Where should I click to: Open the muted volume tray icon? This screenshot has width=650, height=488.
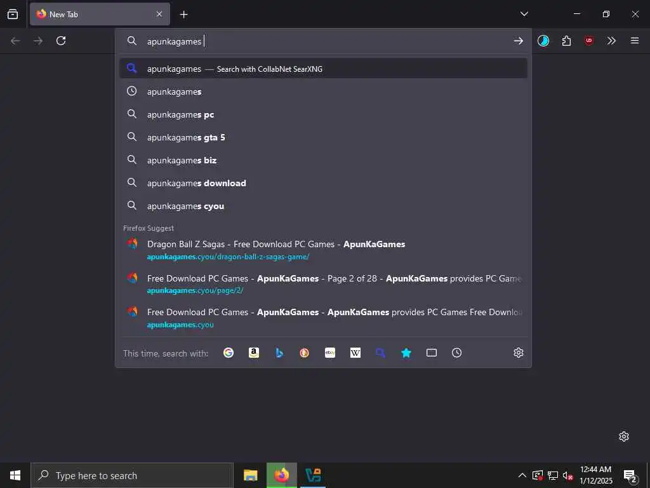[568, 475]
